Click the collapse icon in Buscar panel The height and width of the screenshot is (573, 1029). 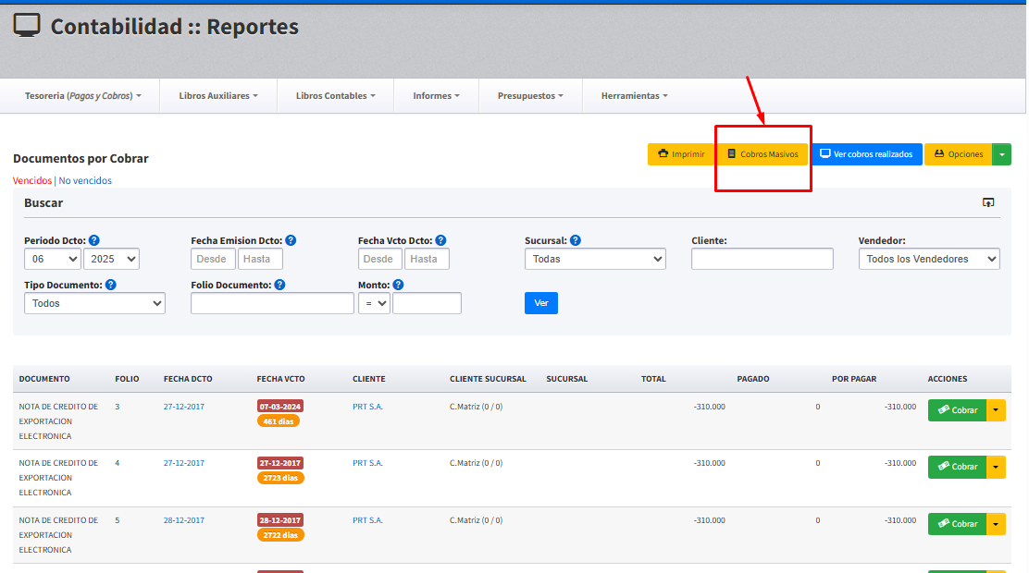(988, 202)
